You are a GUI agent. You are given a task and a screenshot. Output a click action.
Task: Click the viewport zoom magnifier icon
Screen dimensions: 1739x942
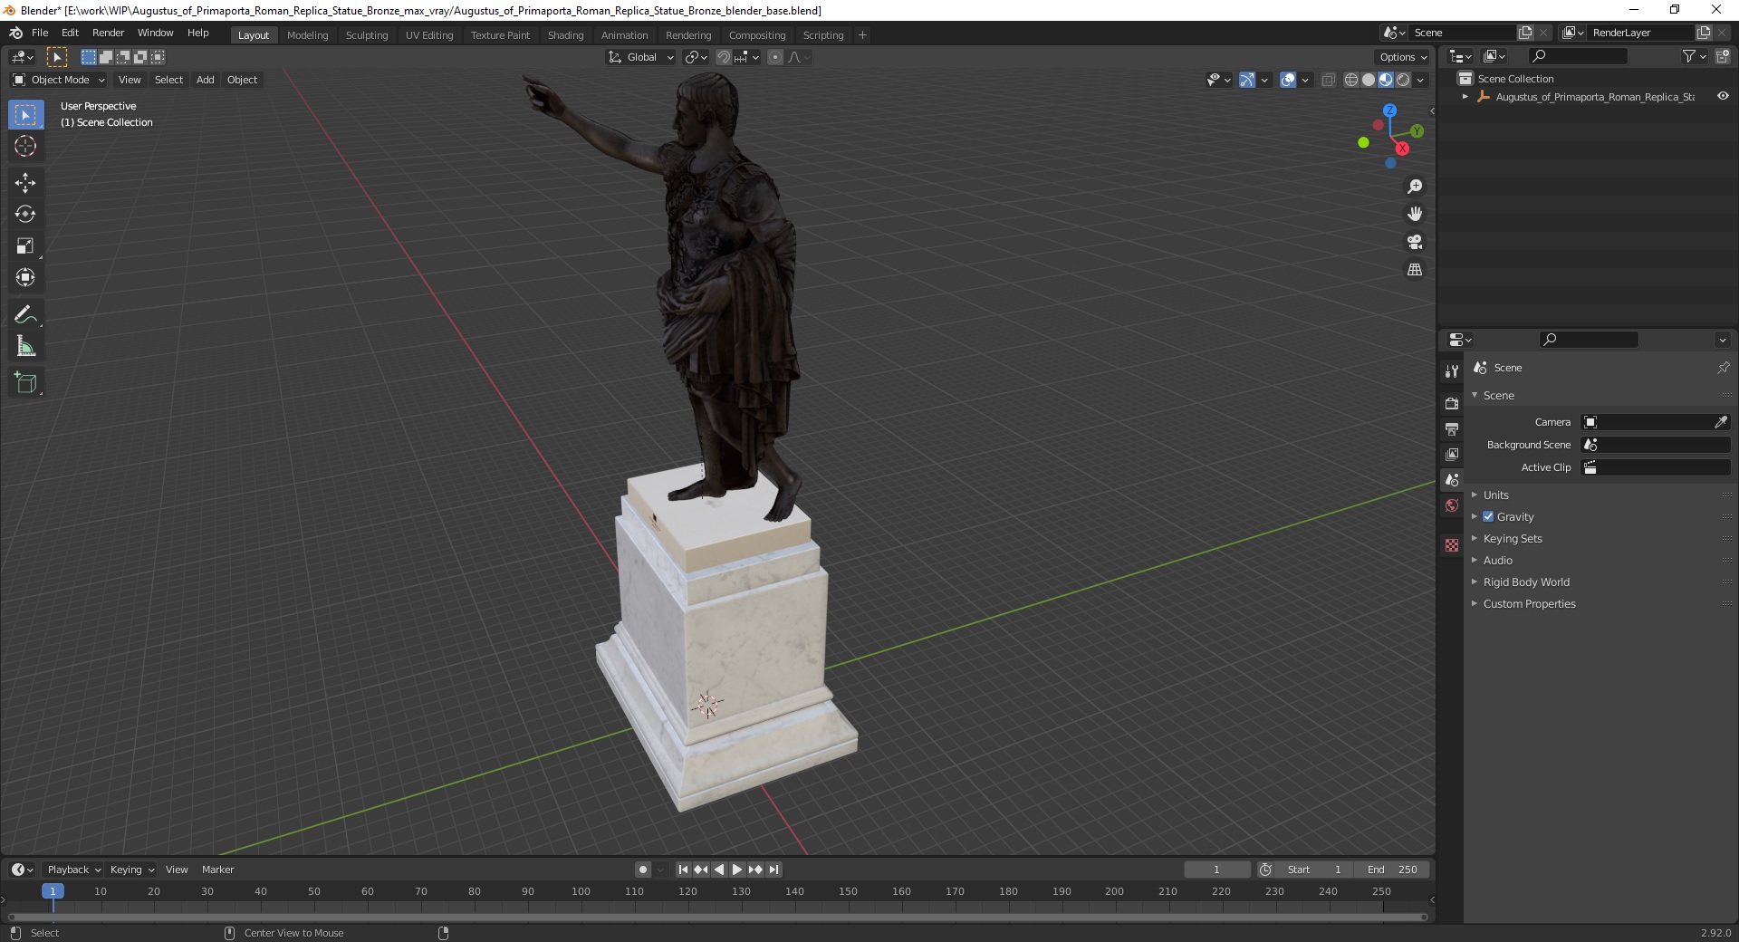pyautogui.click(x=1415, y=187)
